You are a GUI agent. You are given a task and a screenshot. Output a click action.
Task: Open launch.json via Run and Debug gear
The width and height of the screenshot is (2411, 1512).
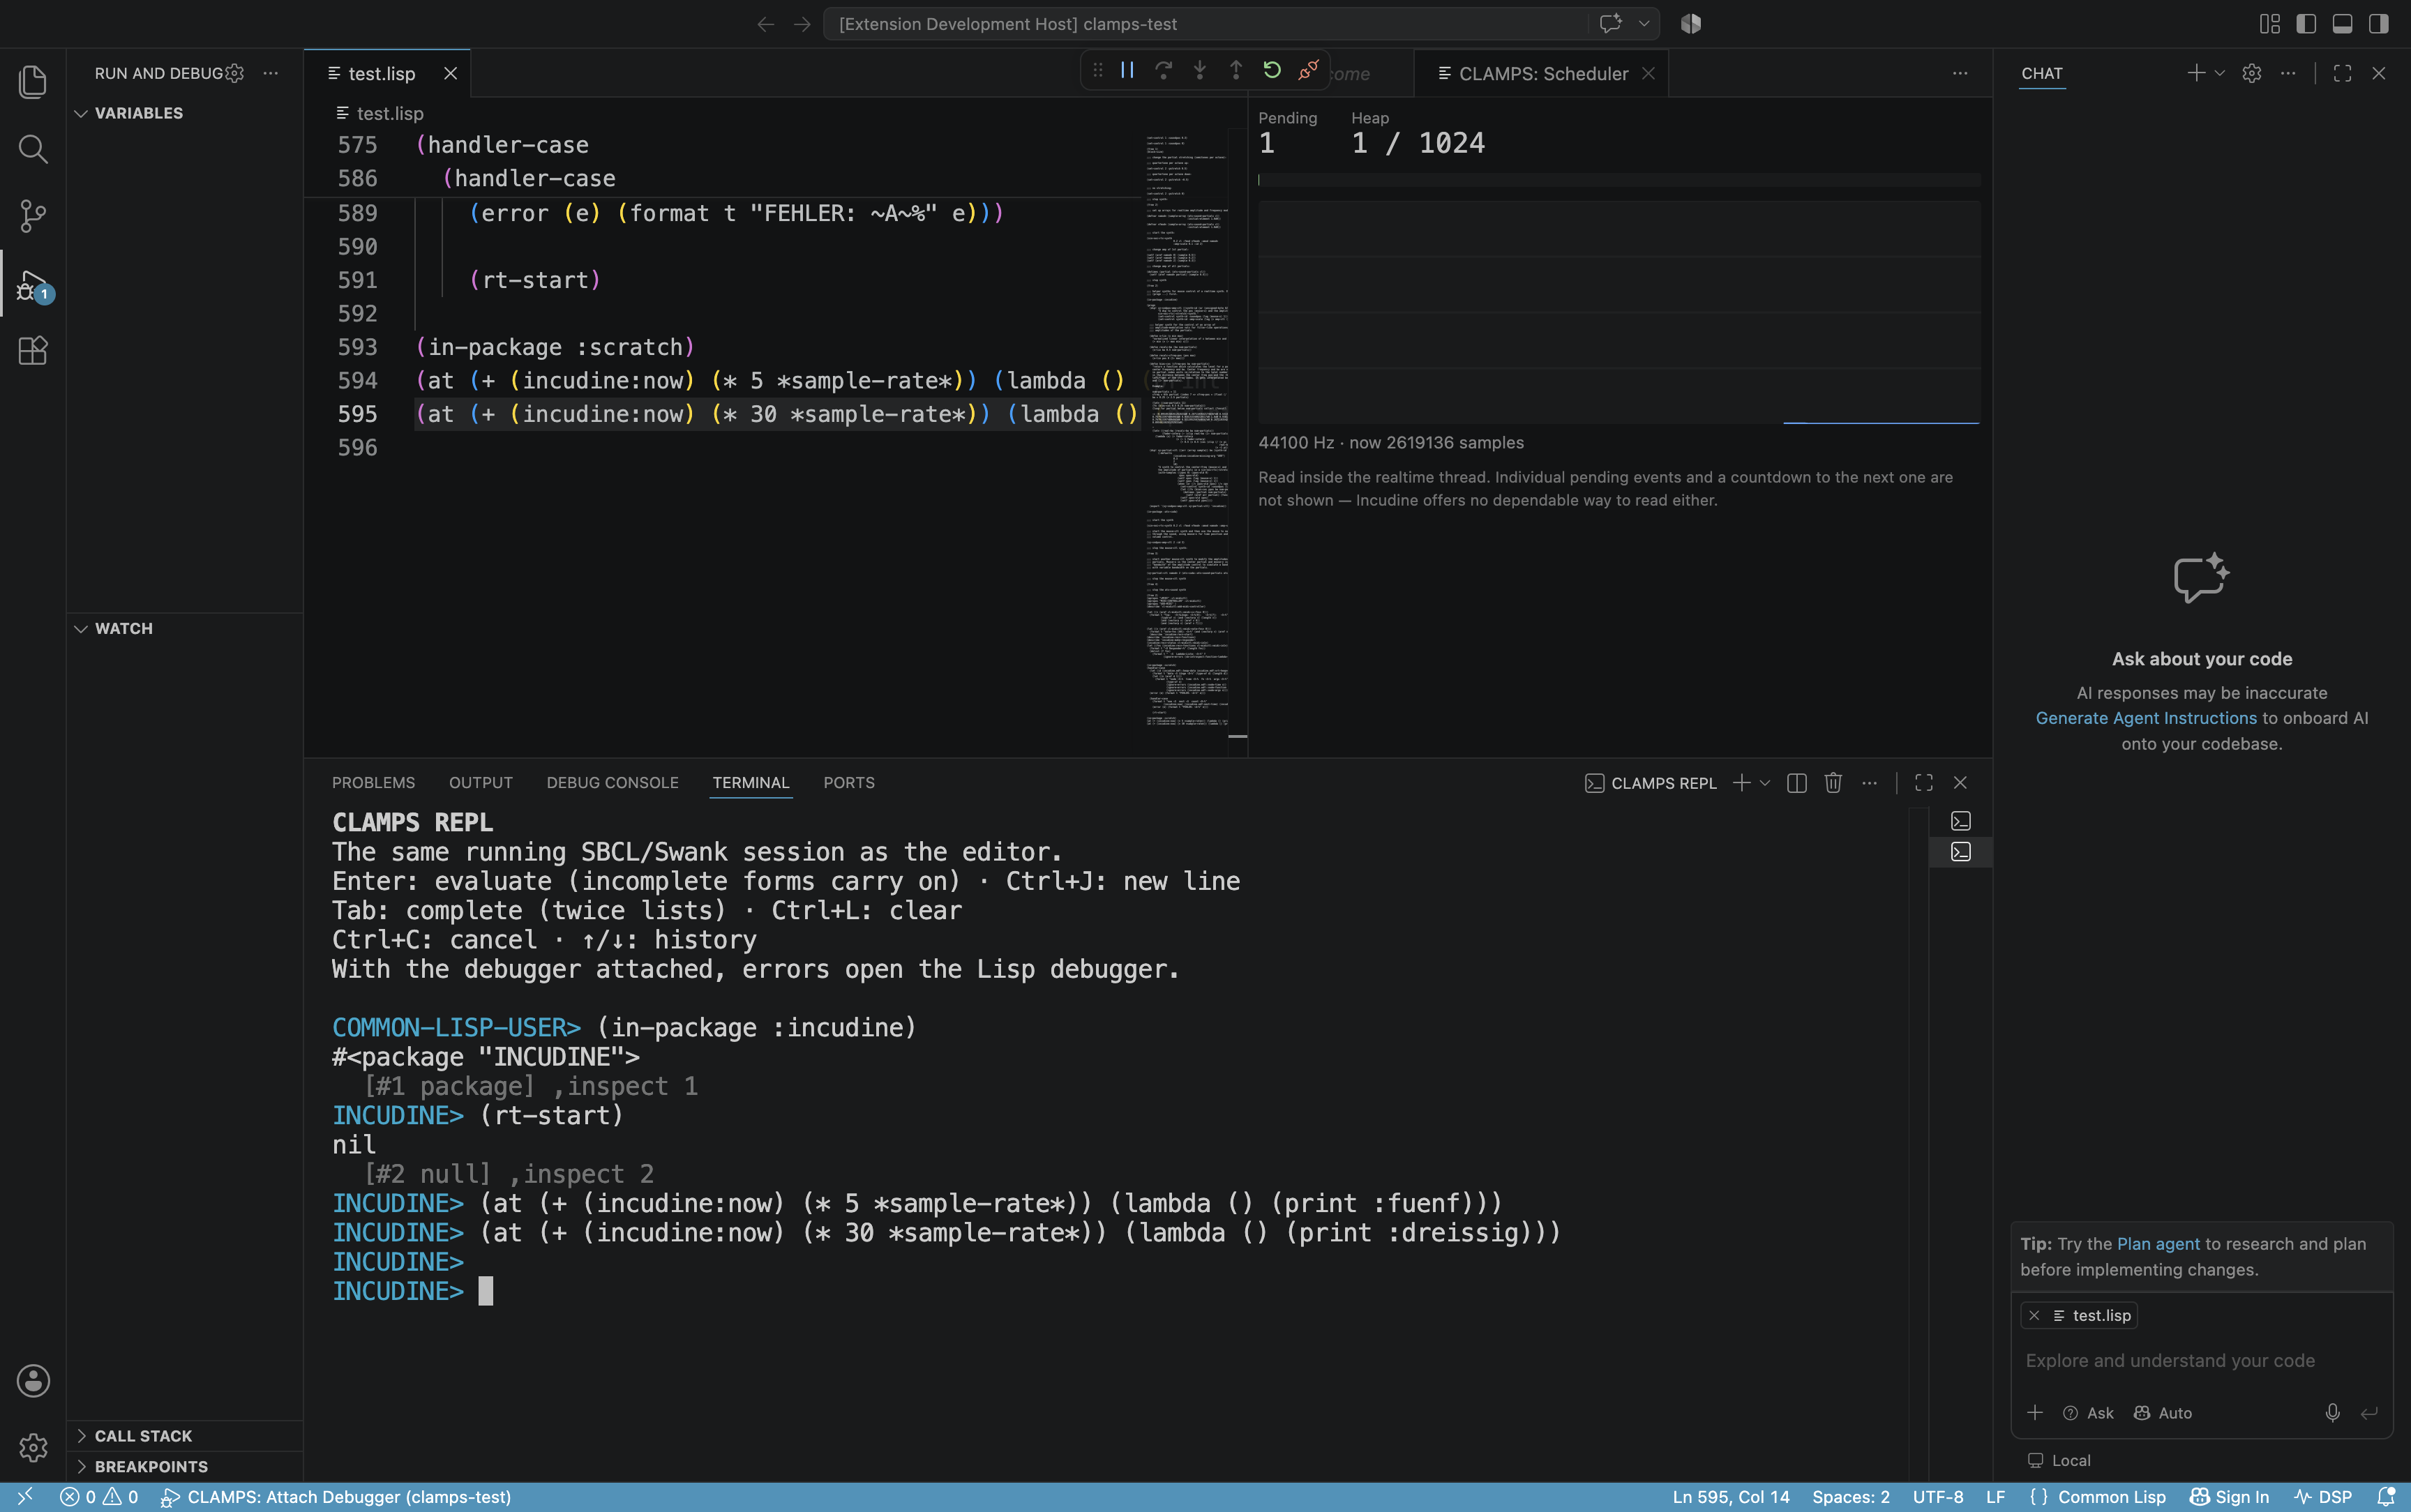[x=235, y=73]
